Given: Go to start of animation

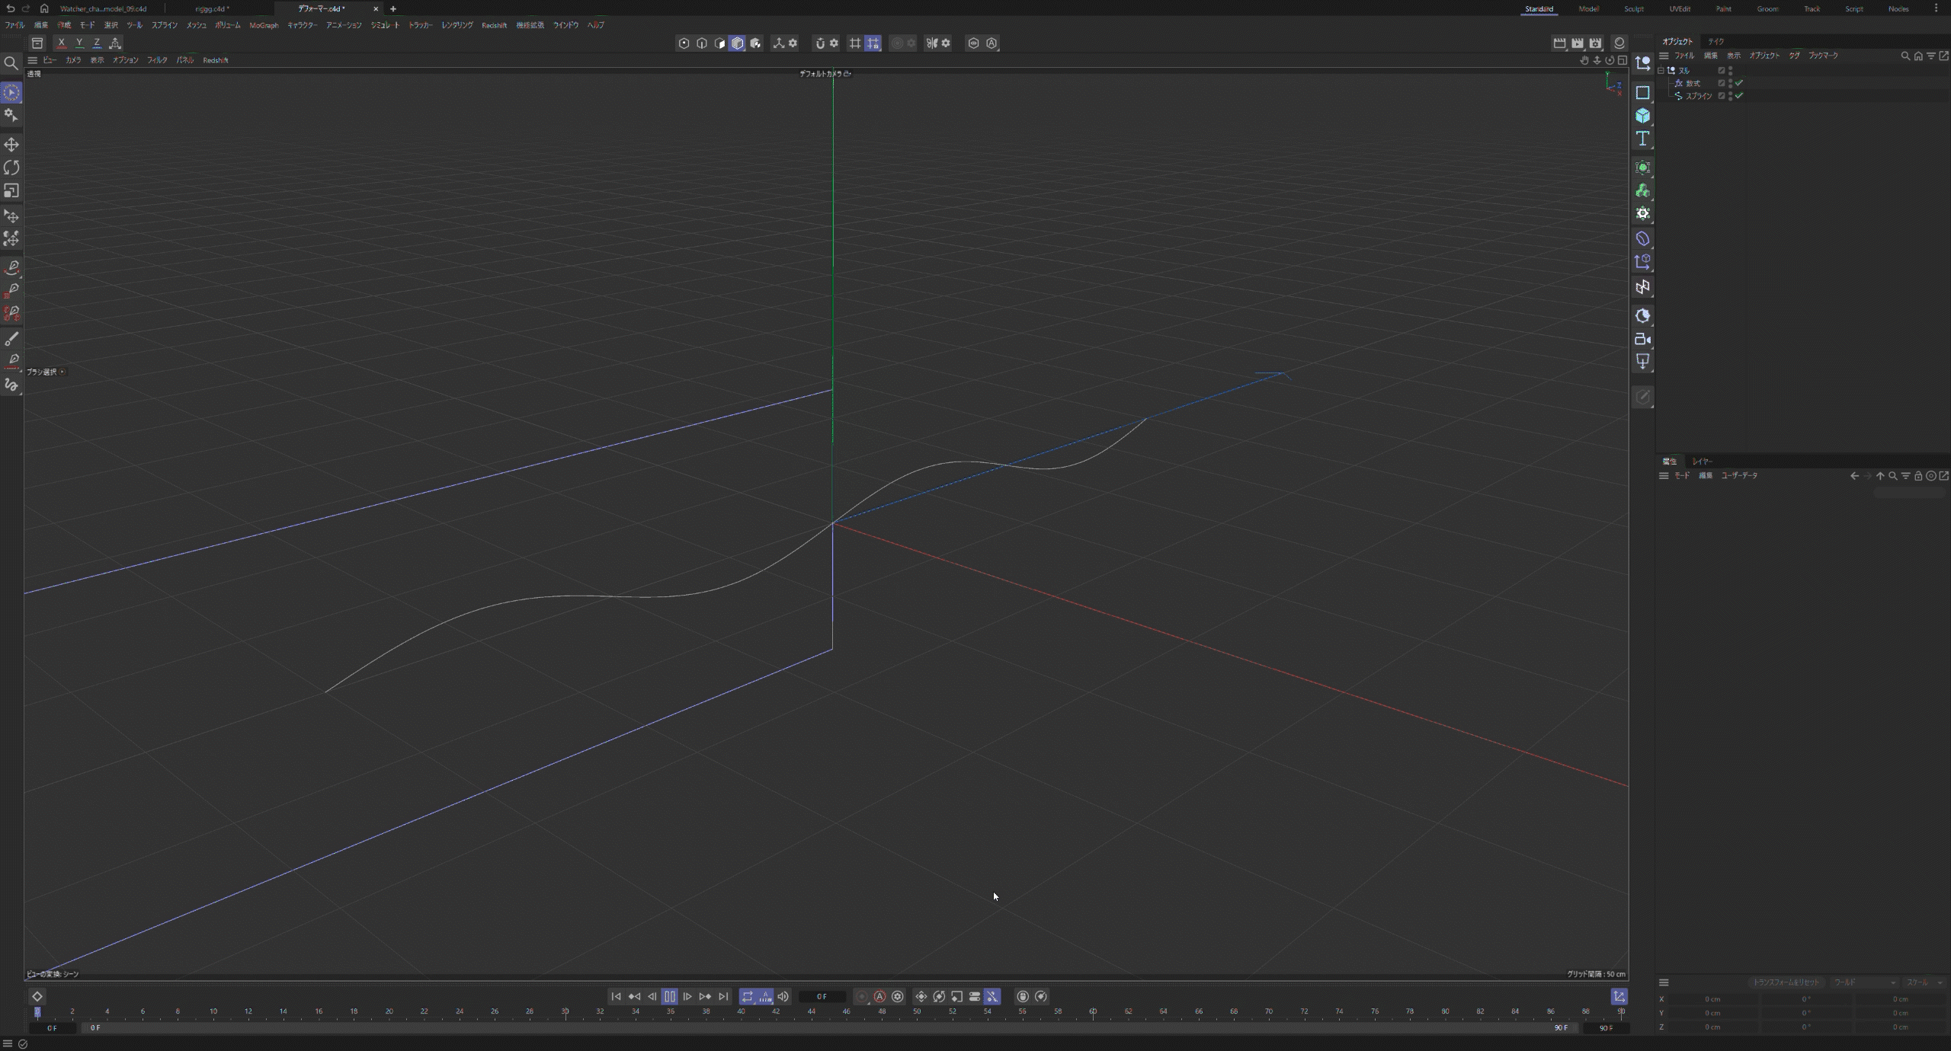Looking at the screenshot, I should coord(616,996).
